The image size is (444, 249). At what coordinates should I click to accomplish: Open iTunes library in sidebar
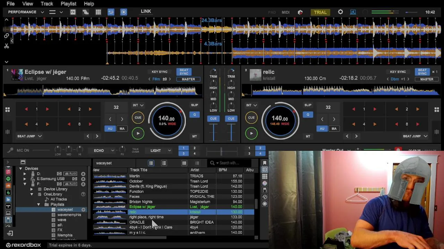click(8, 172)
